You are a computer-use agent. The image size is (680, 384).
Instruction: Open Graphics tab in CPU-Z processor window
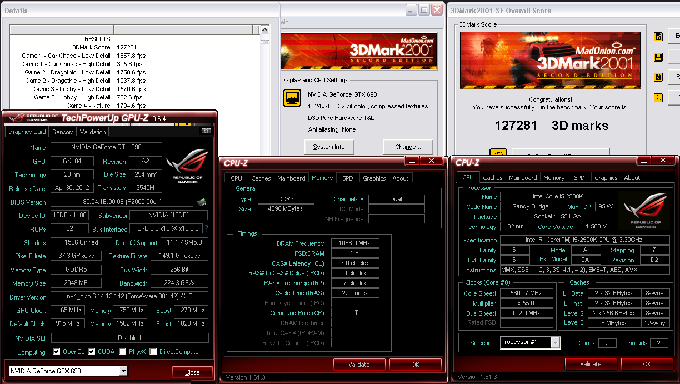point(606,178)
